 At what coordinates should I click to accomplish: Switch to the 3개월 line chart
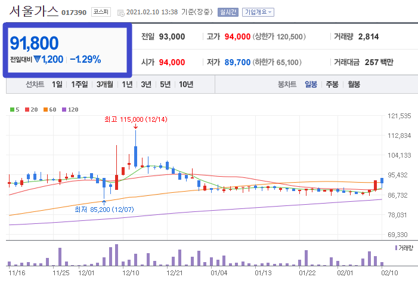(x=105, y=84)
